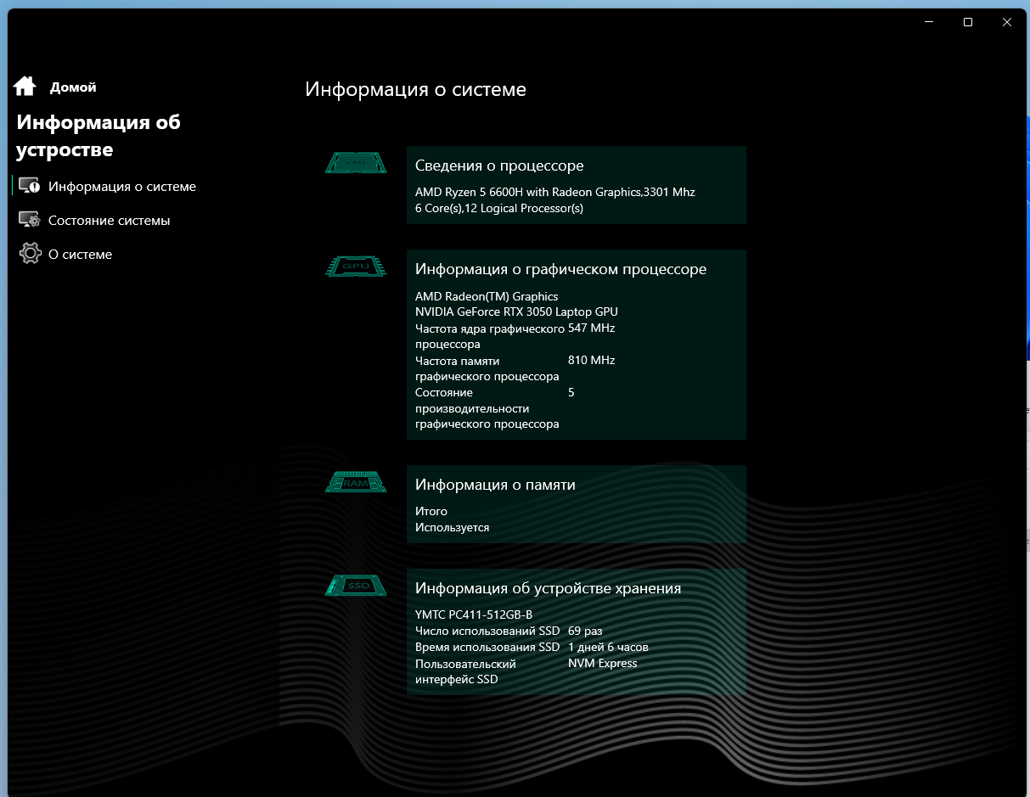Screen dimensions: 1030x797
Task: Open О системе page
Action: [x=81, y=255]
